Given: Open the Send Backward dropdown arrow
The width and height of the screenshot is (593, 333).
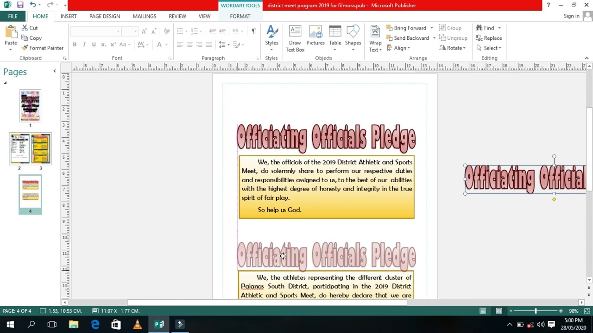Looking at the screenshot, I should click(x=434, y=38).
